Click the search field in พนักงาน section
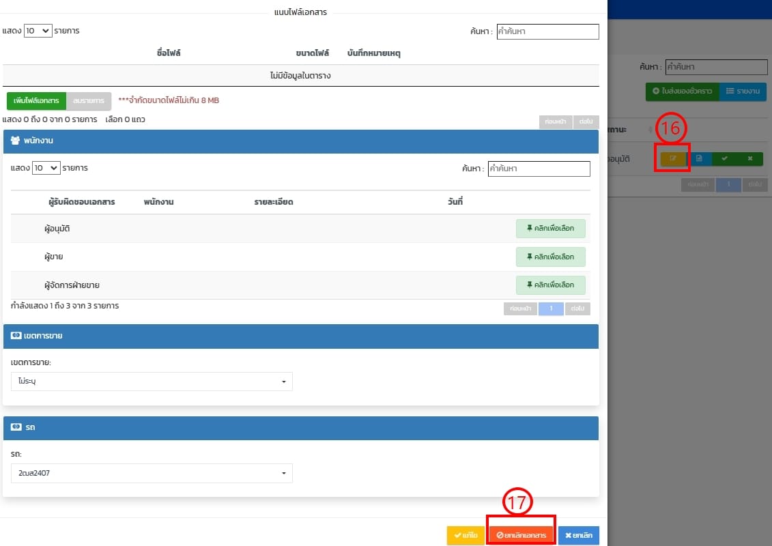Screen dimensions: 772x546 [x=539, y=169]
